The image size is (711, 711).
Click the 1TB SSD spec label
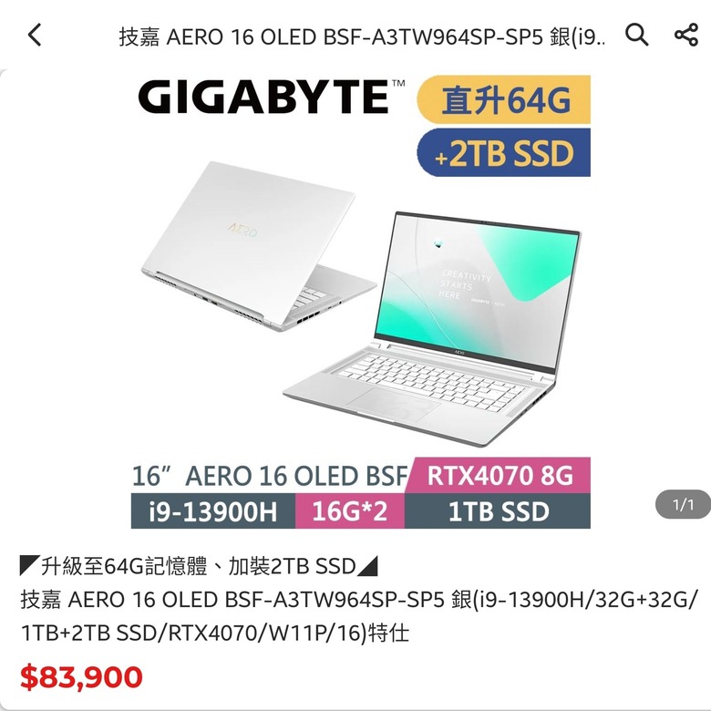[498, 511]
